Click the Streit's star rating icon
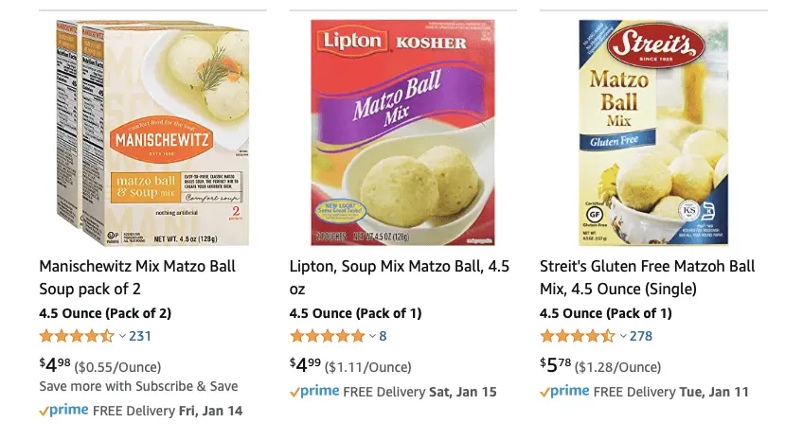The image size is (785, 440). click(577, 336)
